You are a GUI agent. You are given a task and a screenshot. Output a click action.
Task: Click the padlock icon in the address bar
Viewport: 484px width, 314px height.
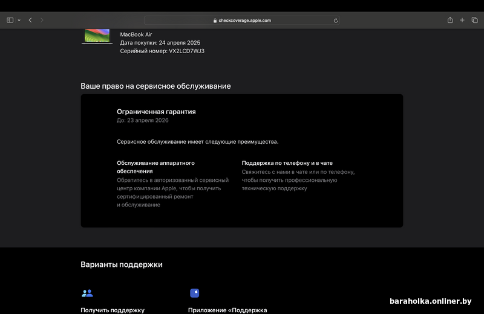click(x=215, y=21)
